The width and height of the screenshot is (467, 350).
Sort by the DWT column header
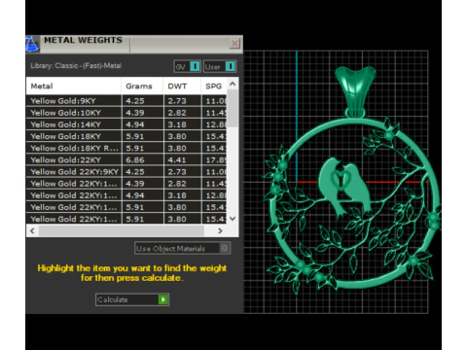click(182, 86)
